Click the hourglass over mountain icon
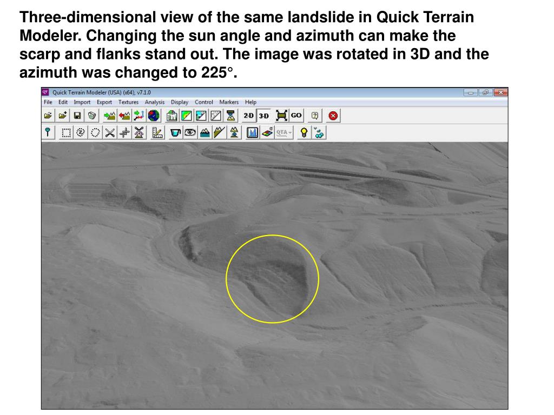This screenshot has width=554, height=415. point(230,116)
